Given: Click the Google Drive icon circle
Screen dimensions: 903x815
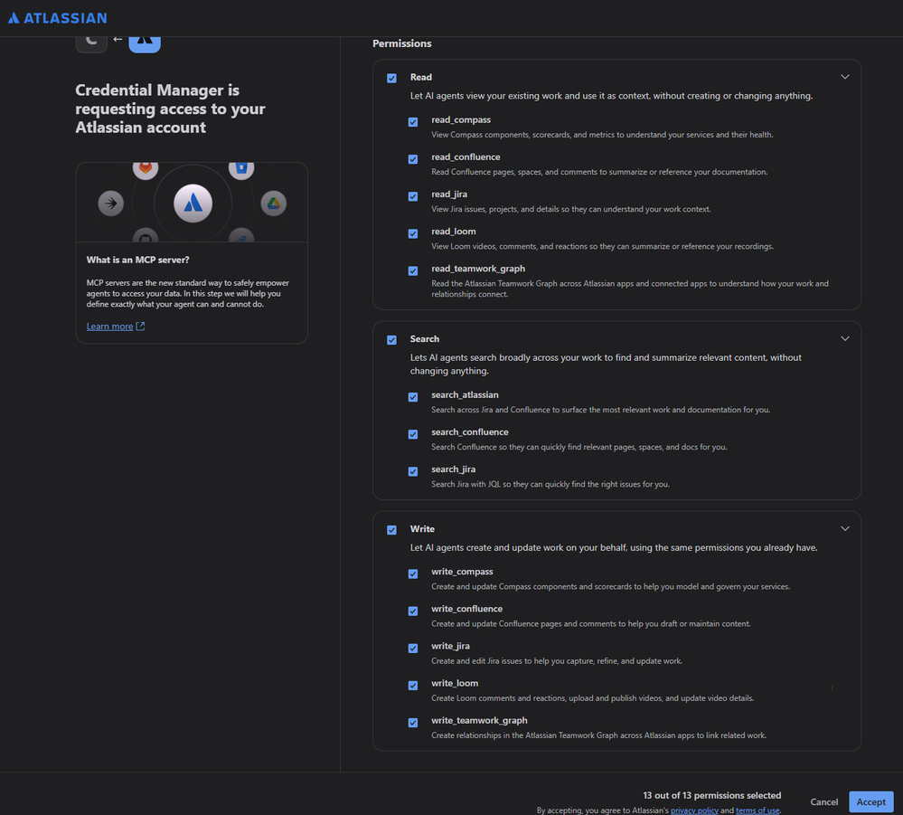Looking at the screenshot, I should tap(274, 203).
